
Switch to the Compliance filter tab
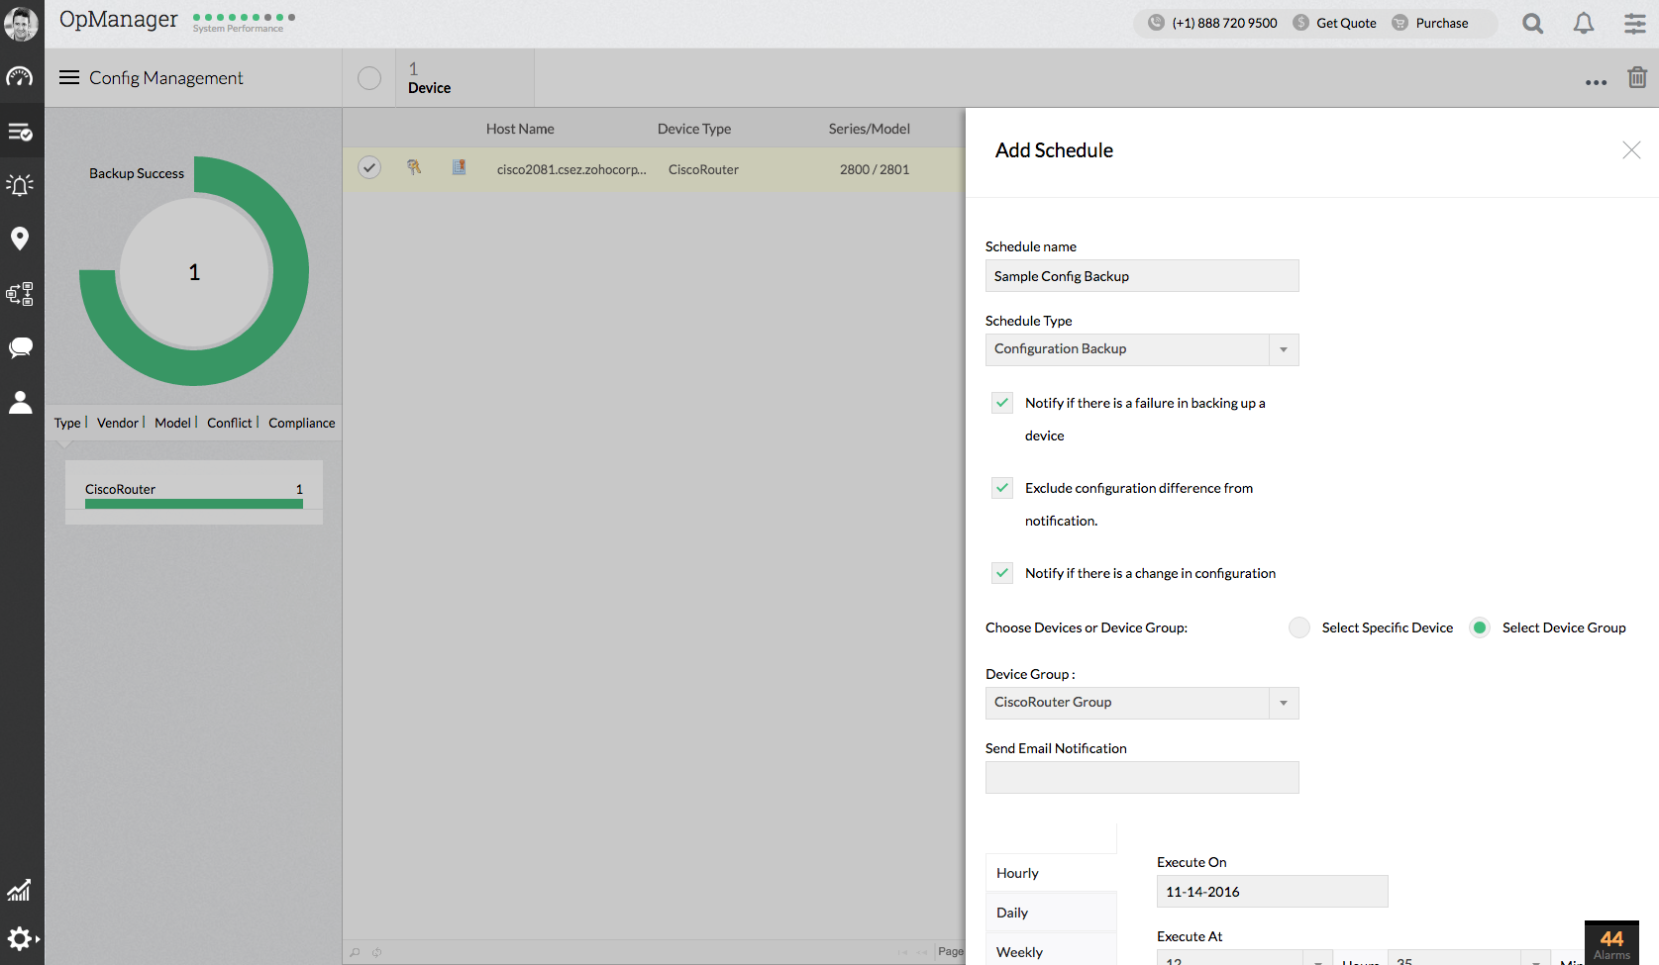pyautogui.click(x=302, y=423)
